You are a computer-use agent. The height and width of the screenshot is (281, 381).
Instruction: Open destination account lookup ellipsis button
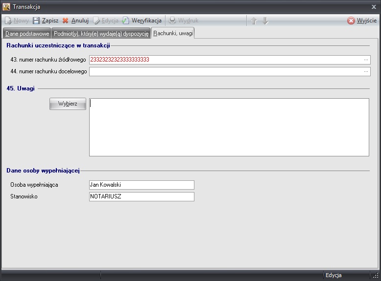tap(366, 72)
